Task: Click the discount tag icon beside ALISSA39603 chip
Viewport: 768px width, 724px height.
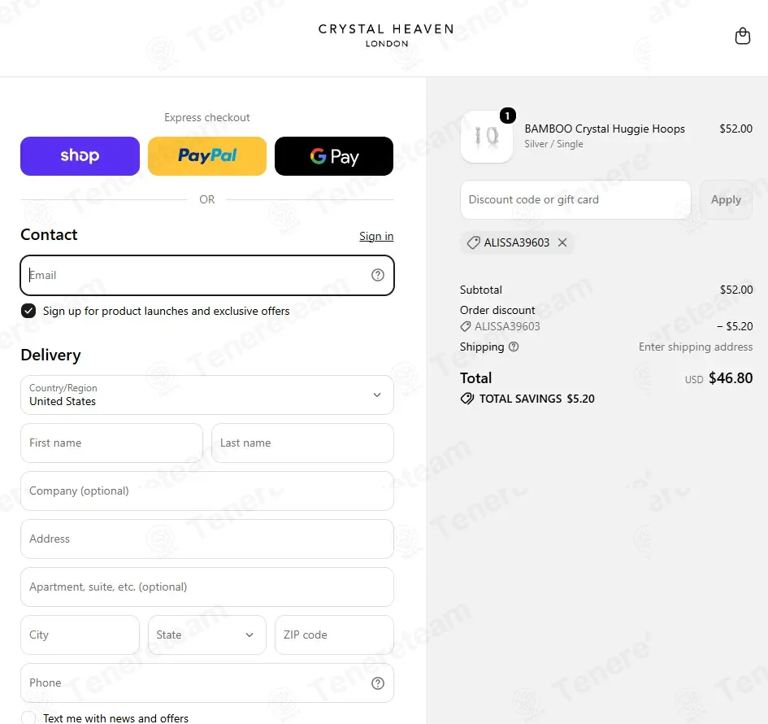Action: [x=473, y=242]
